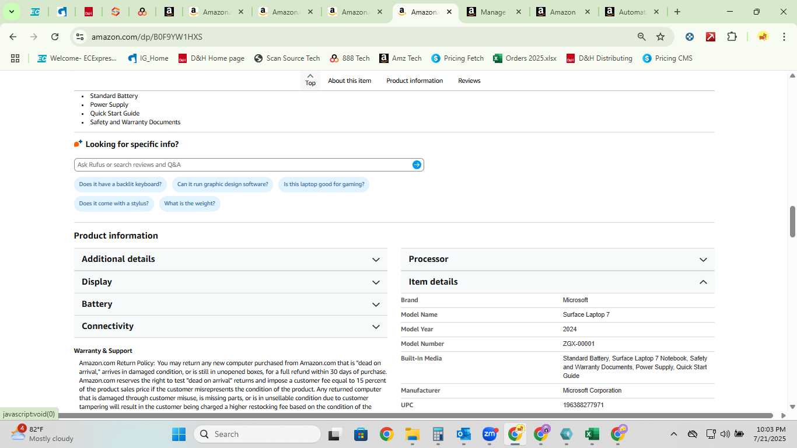Jump to About this item section
The width and height of the screenshot is (797, 448).
coord(349,80)
